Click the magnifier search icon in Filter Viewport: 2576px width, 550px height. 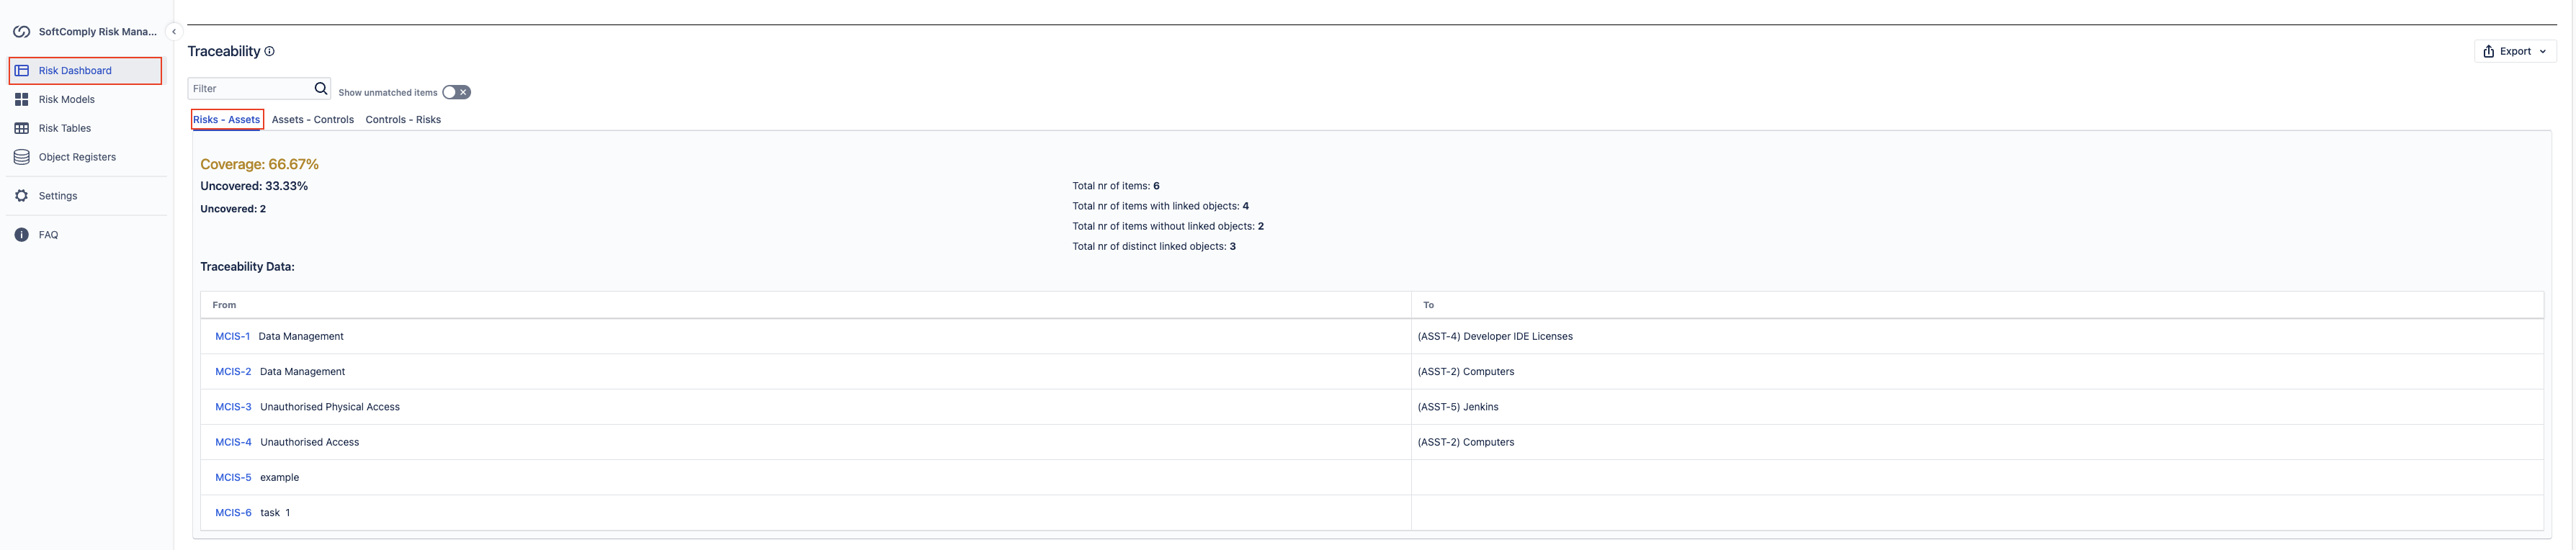[x=321, y=89]
